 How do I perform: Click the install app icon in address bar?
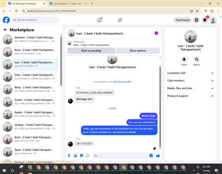click(x=191, y=11)
